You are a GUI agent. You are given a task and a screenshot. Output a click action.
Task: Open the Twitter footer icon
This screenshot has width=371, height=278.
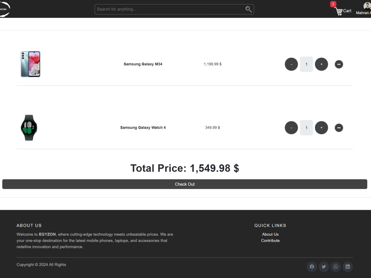324,267
